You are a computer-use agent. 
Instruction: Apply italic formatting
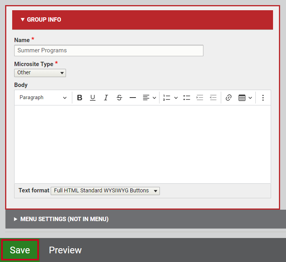point(106,98)
